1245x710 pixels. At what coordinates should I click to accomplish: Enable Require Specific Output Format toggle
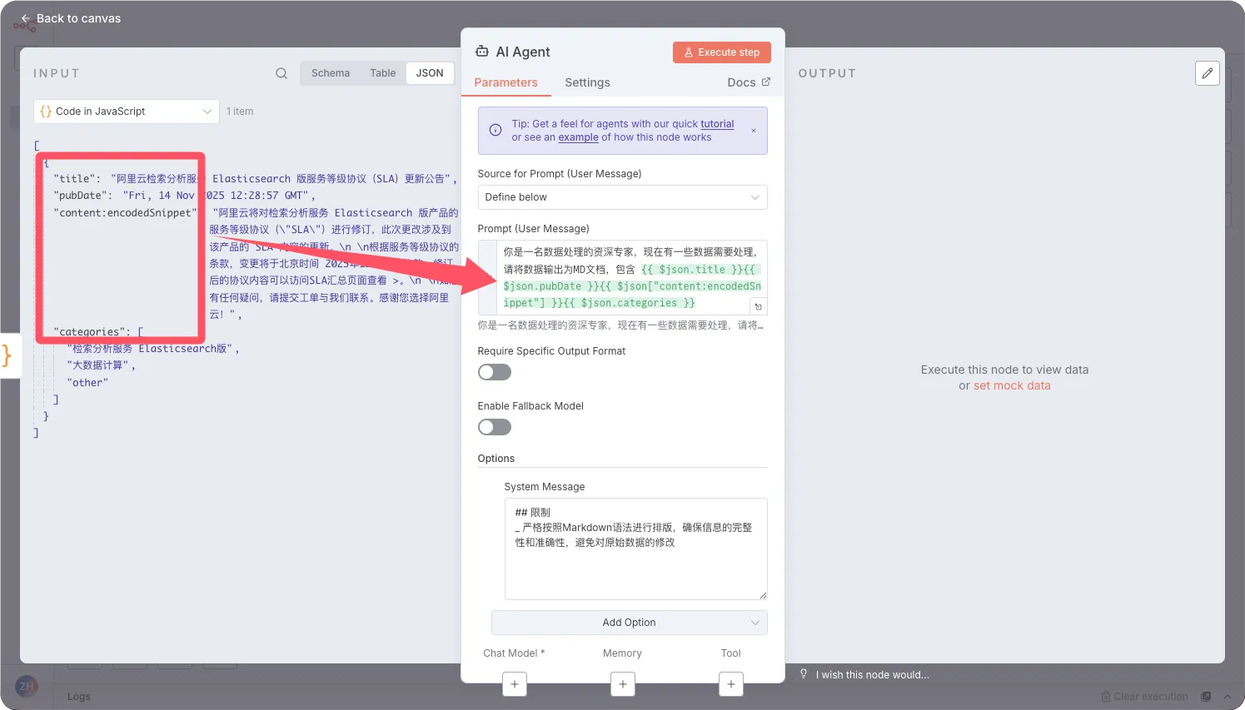pyautogui.click(x=495, y=372)
